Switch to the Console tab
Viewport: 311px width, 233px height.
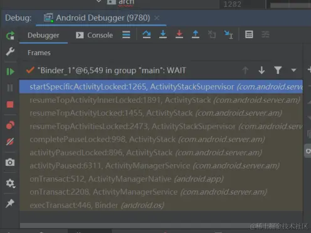click(95, 35)
